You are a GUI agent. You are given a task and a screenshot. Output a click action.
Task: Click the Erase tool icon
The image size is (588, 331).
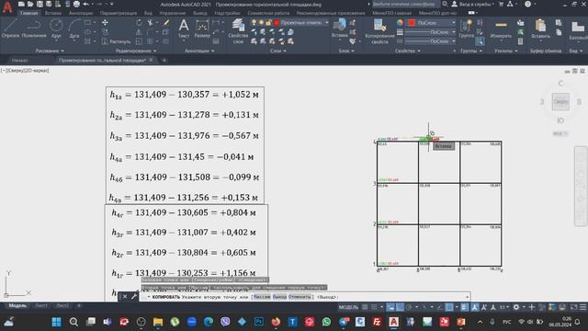(166, 23)
